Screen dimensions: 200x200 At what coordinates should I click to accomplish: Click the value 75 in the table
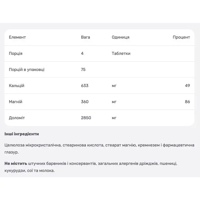pos(83,70)
